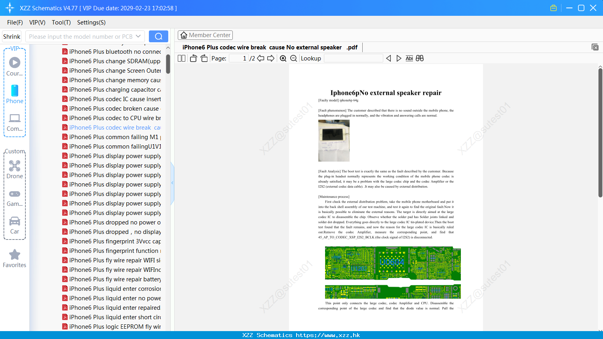Expand the model number dropdown arrow
603x339 pixels.
138,36
